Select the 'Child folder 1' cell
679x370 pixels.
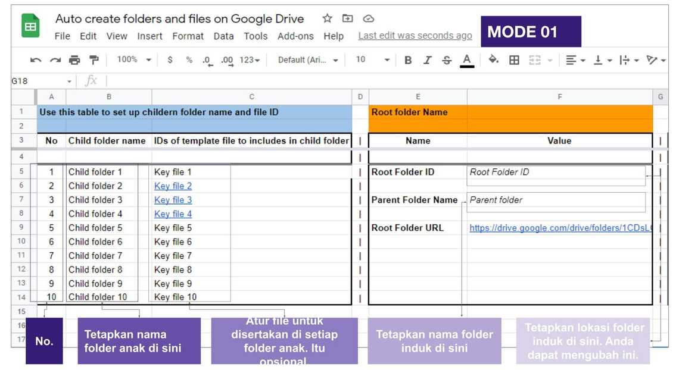[108, 172]
